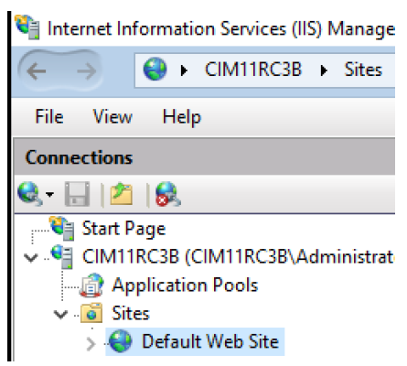Click Sites in the address breadcrumb
The width and height of the screenshot is (407, 366).
click(363, 70)
